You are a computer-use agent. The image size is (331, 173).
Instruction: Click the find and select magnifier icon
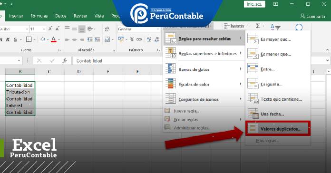[299, 27]
